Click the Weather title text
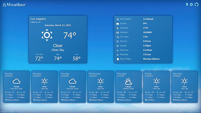Image resolution: width=201 pixels, height=113 pixels. pyautogui.click(x=16, y=5)
